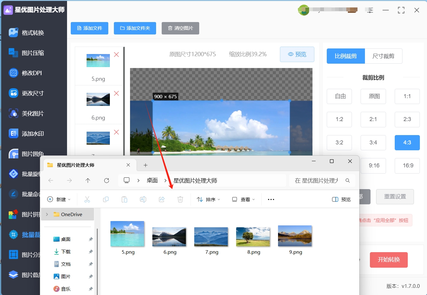Remove 5.png from the image list
This screenshot has height=295, width=427.
[x=116, y=55]
